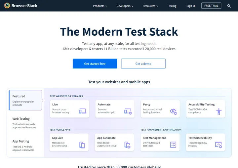Click the App Live phones icon

(x=82, y=145)
